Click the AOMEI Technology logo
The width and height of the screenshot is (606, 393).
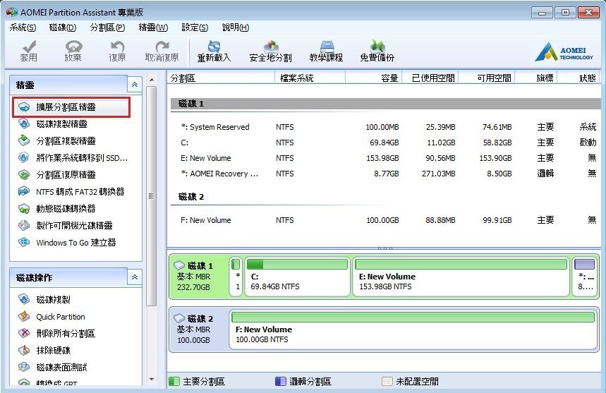(564, 52)
